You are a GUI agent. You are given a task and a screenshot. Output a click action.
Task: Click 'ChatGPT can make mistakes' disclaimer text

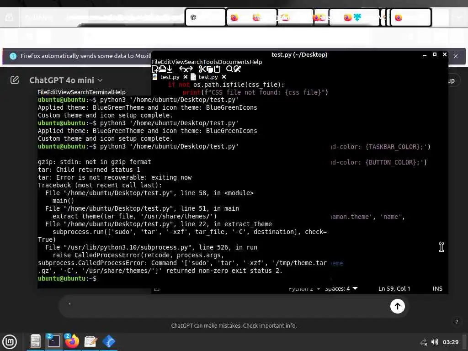pos(234,325)
